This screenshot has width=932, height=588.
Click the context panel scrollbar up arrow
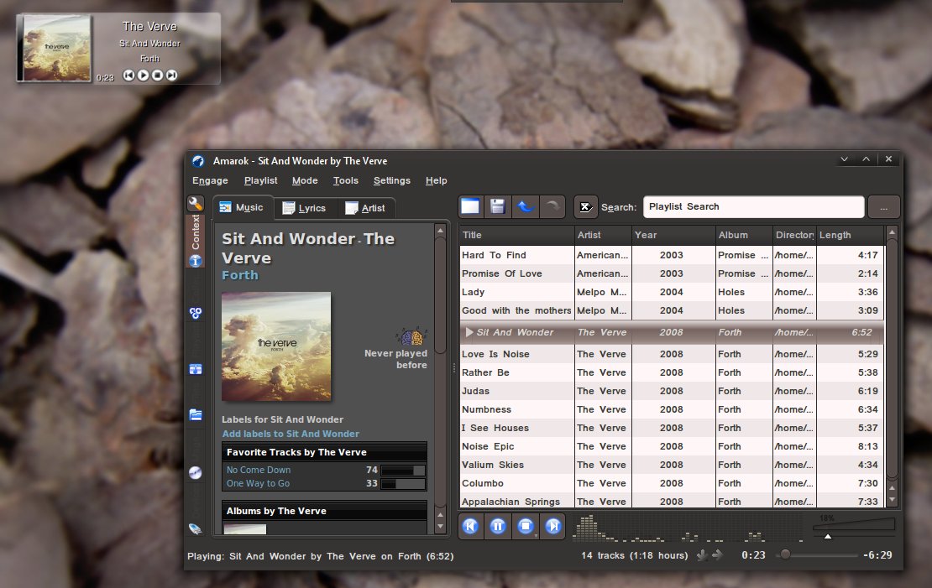[441, 231]
